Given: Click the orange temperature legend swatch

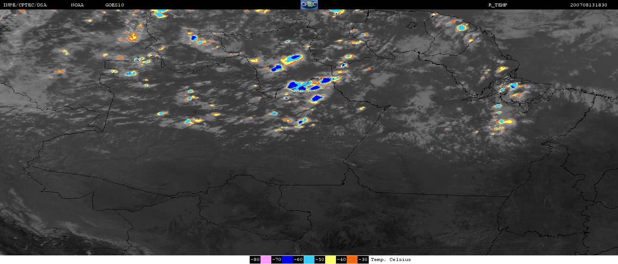Looking at the screenshot, I should coord(352,260).
